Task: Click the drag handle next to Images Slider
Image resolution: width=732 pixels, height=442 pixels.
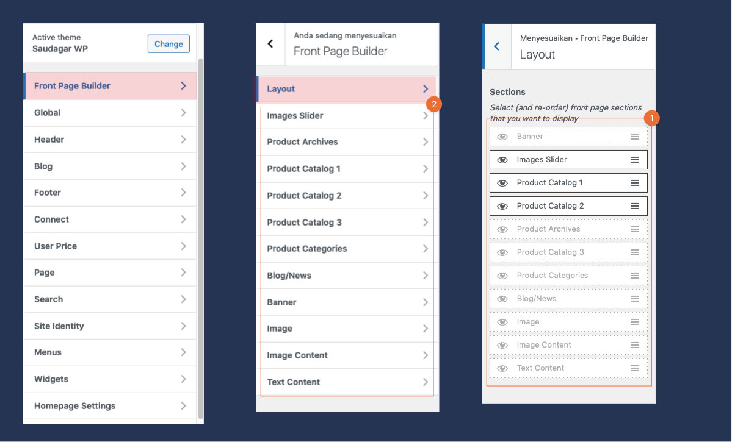Action: coord(635,159)
